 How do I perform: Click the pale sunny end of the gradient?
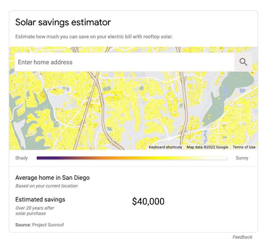(x=224, y=158)
